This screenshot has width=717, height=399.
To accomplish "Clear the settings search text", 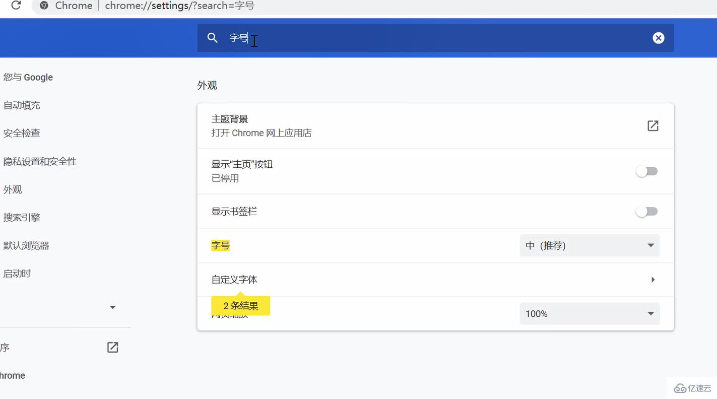I will coord(659,38).
